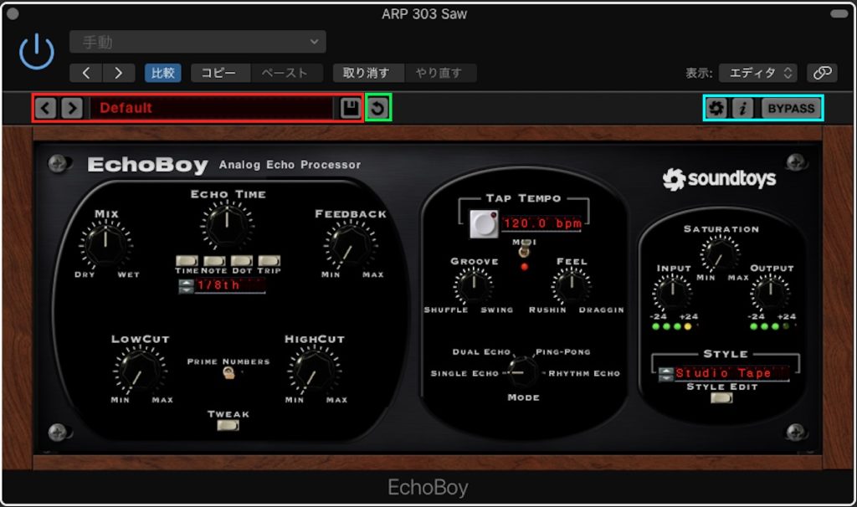The height and width of the screenshot is (507, 857).
Task: Open the 手動 preset dropdown menu
Action: (198, 41)
